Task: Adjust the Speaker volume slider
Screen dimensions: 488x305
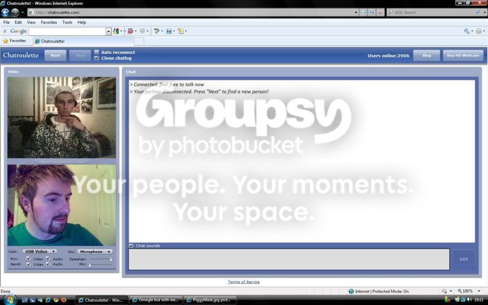Action: 101,259
